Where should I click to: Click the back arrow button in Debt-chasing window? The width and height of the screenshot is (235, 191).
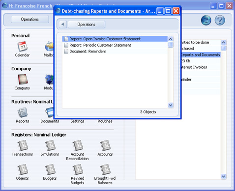tap(62, 25)
